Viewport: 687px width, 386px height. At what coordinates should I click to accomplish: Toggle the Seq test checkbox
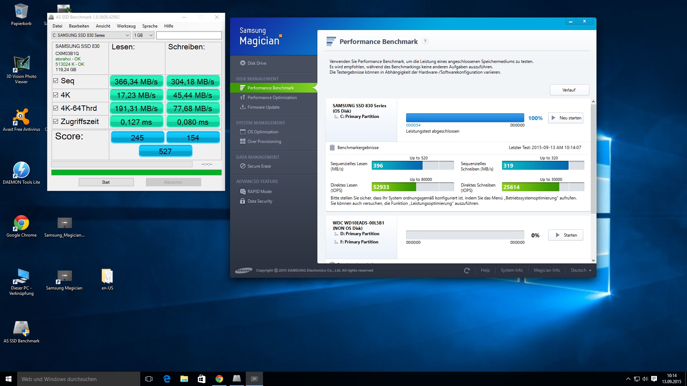[56, 81]
